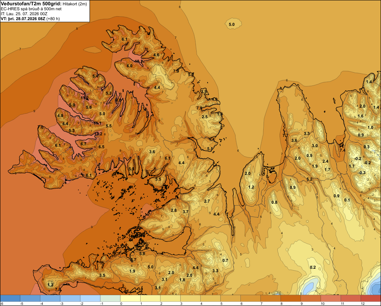Click the legend swatch between 6 and 7
Screen dimensions: 381x306
(251, 298)
